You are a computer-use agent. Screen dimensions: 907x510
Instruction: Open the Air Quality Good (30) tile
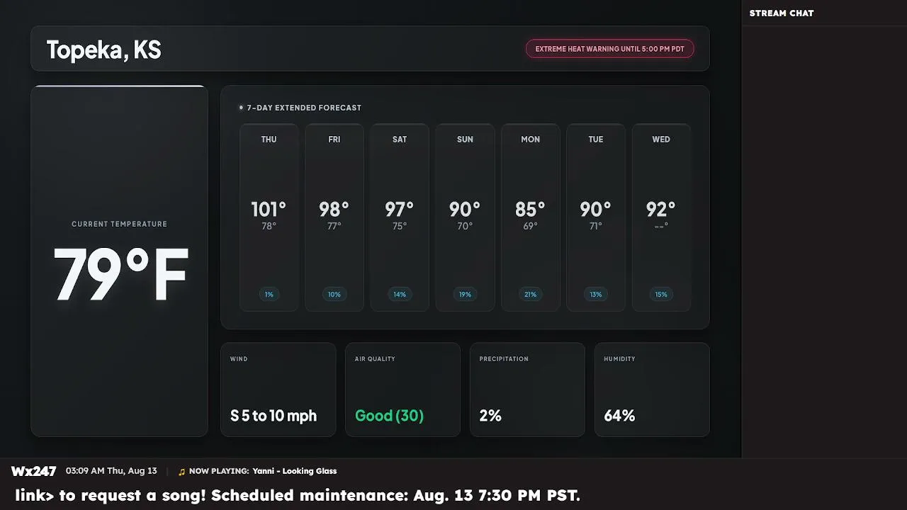tap(402, 390)
